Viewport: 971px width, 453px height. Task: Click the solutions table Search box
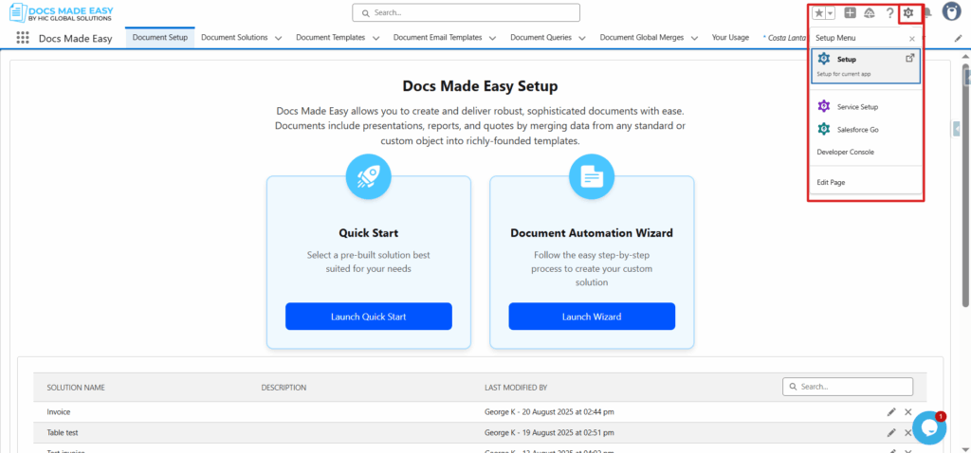pyautogui.click(x=848, y=386)
